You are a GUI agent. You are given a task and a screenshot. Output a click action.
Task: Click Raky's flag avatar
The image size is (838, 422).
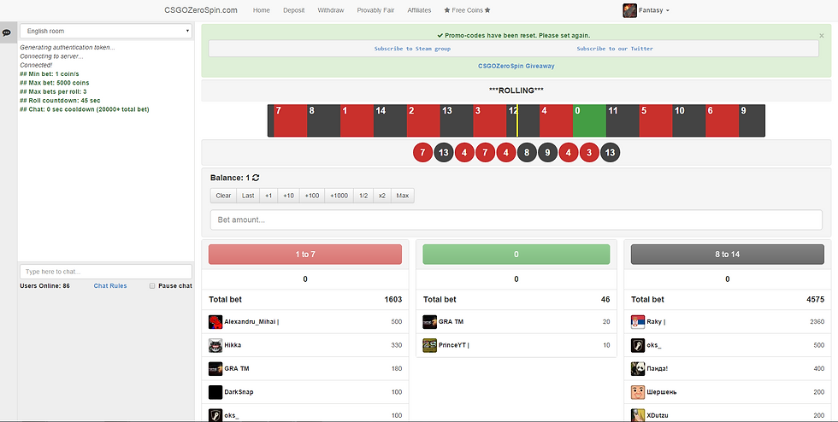(x=638, y=322)
